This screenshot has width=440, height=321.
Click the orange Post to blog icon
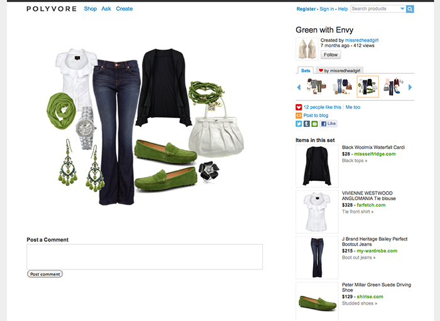click(299, 116)
